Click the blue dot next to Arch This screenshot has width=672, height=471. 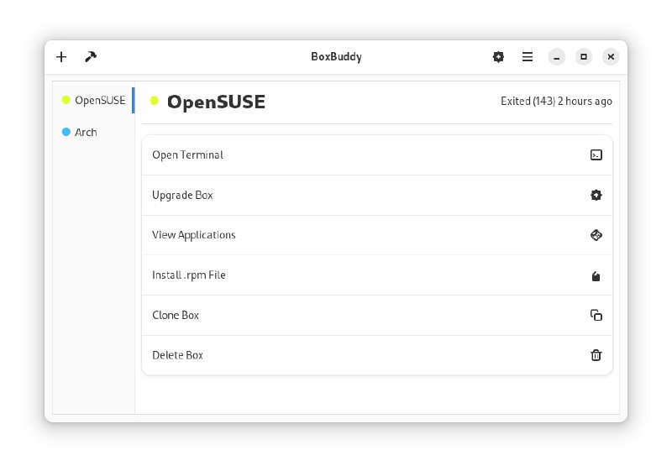(66, 133)
